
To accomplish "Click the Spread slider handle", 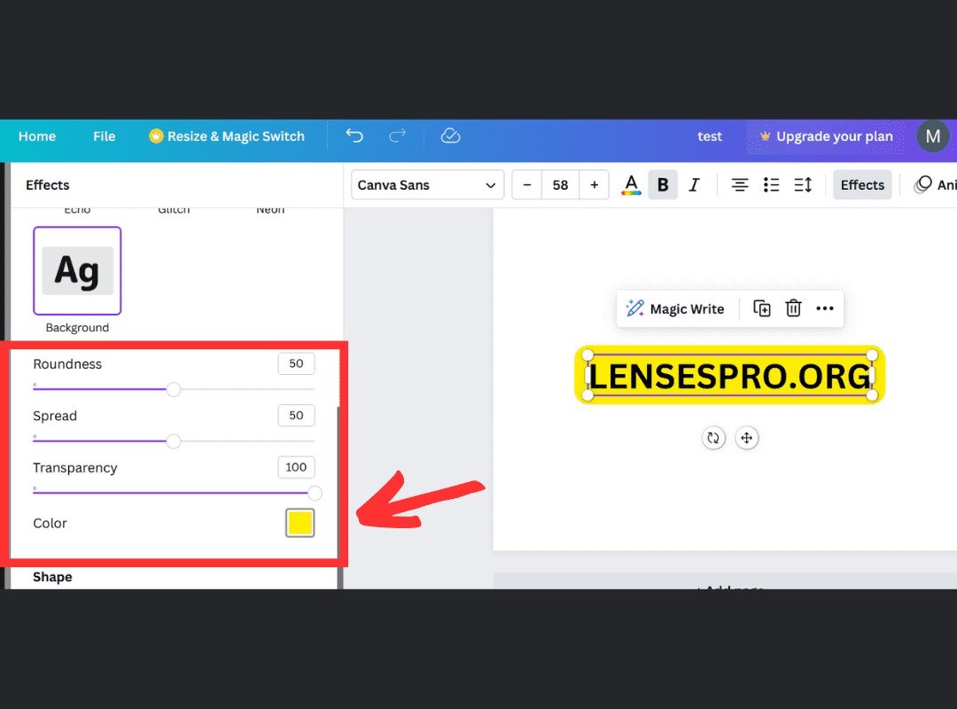I will click(x=174, y=441).
